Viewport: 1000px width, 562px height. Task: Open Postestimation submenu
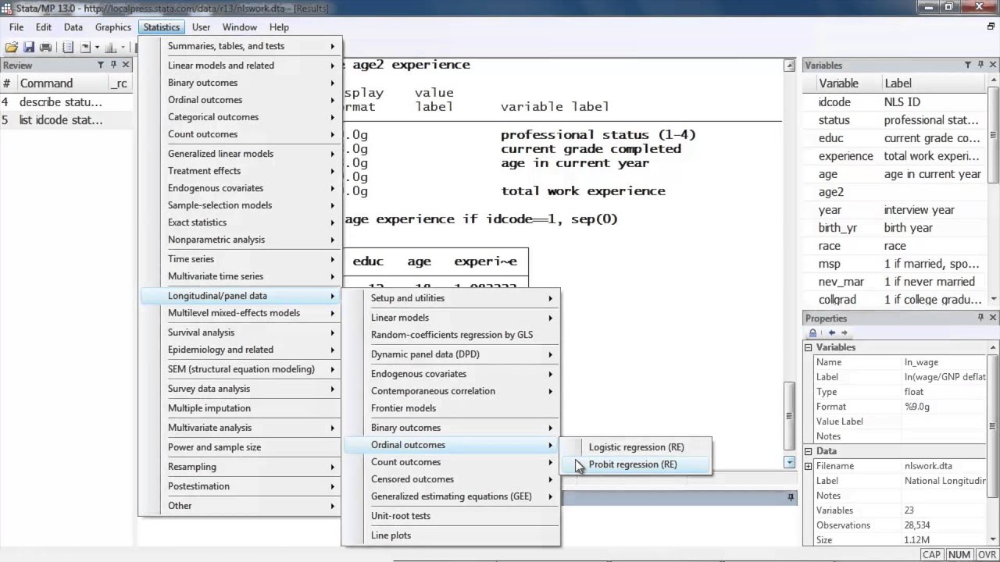tap(240, 486)
